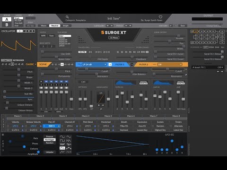Click the Global Volume slider
Screen dimensions: 227x170
pos(207,24)
